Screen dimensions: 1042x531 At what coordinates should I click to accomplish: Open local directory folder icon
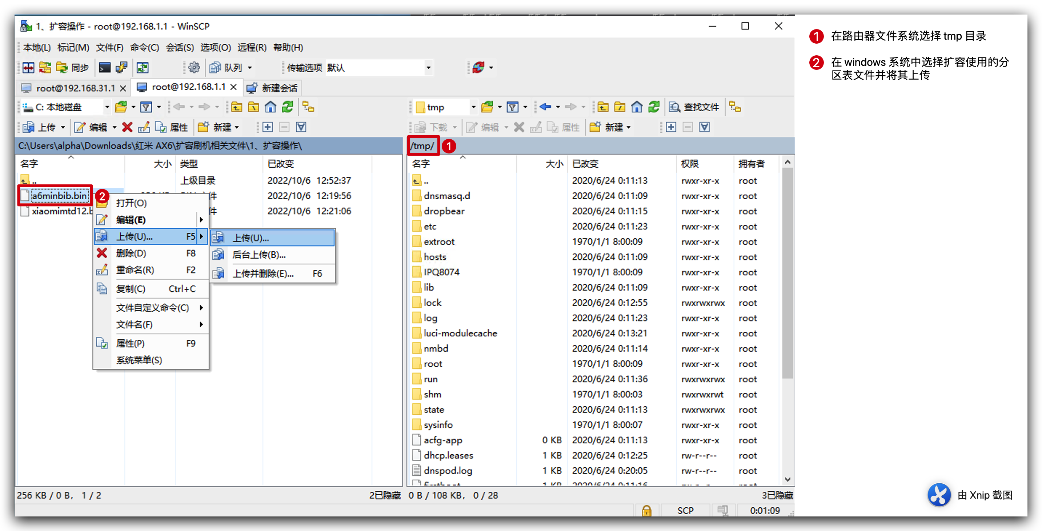click(x=121, y=107)
